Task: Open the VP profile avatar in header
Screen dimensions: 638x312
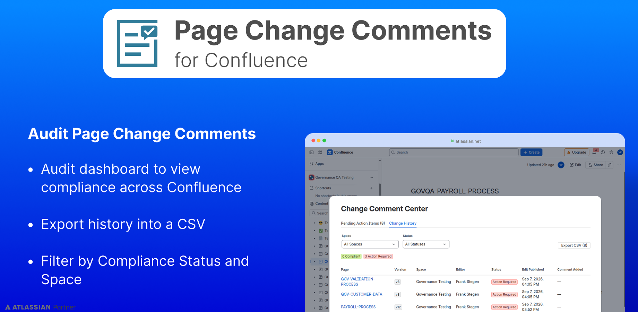Action: point(620,152)
